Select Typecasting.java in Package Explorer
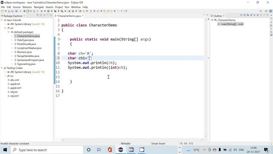The width and height of the screenshot is (273, 154). pos(26,64)
